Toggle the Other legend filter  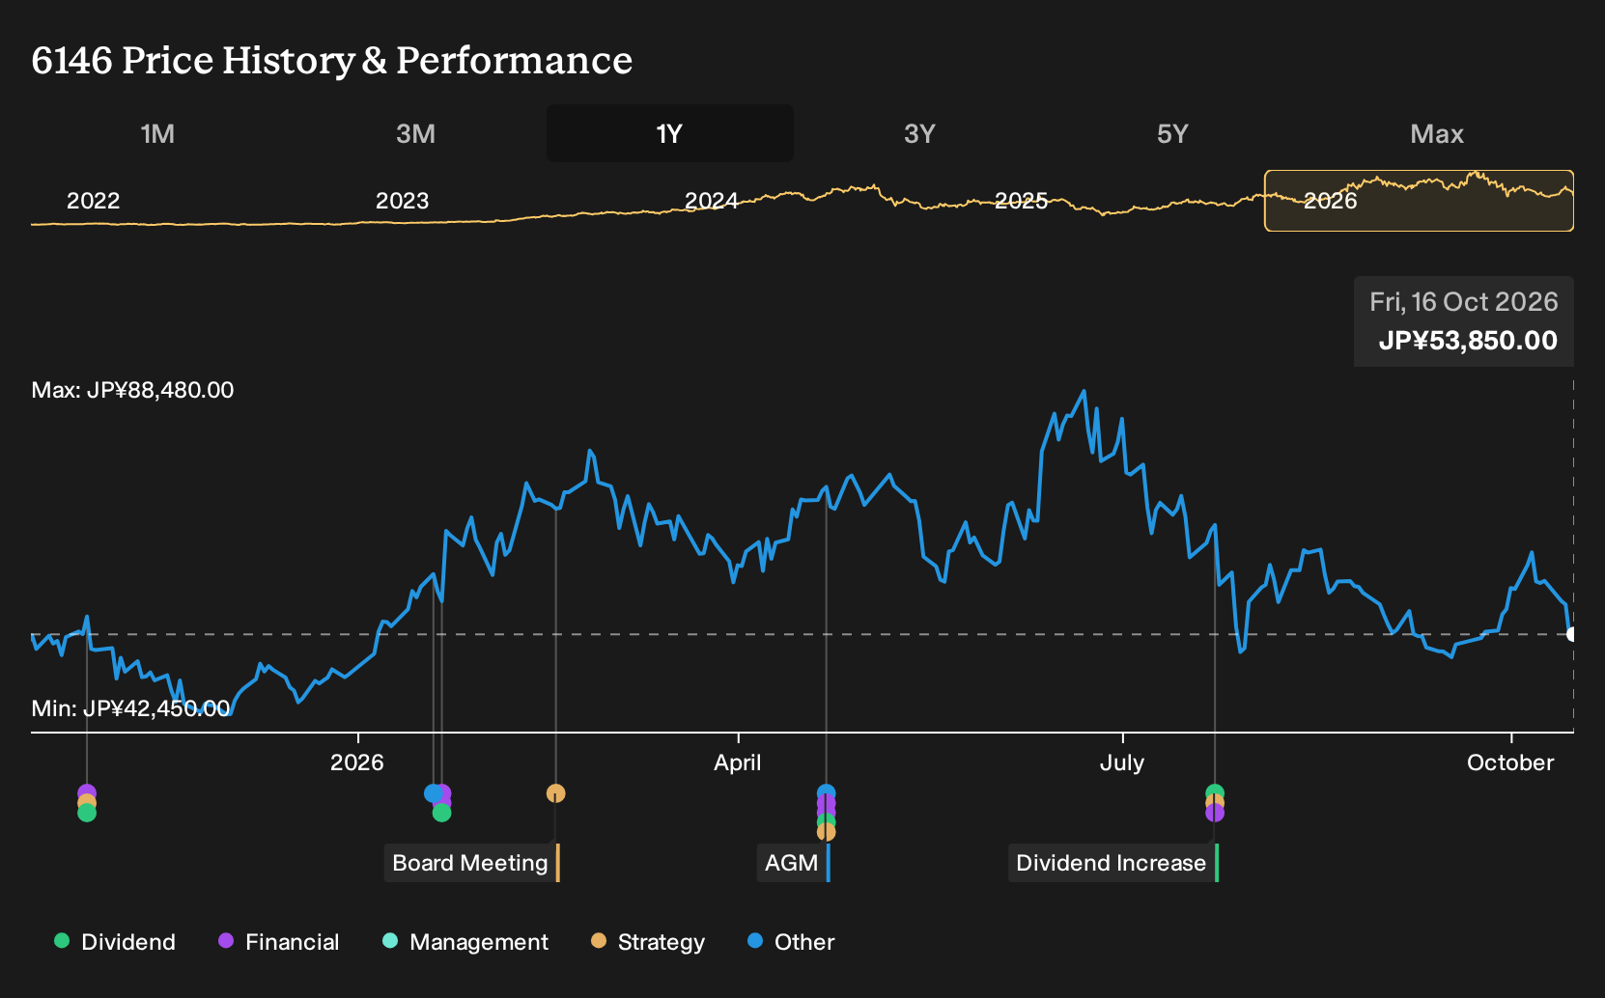pos(791,942)
